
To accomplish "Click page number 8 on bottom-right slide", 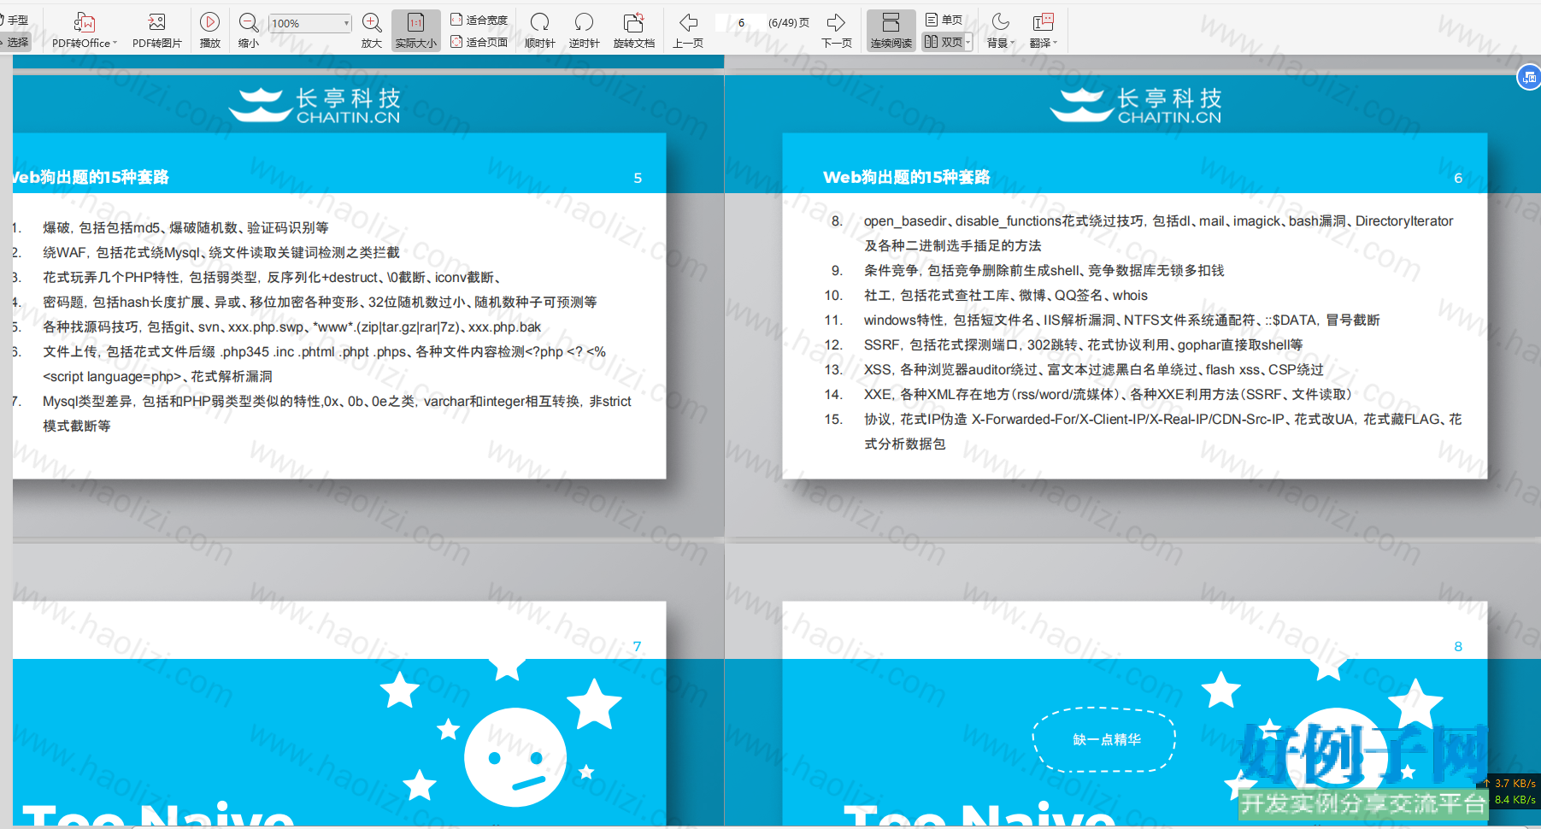I will (1458, 647).
